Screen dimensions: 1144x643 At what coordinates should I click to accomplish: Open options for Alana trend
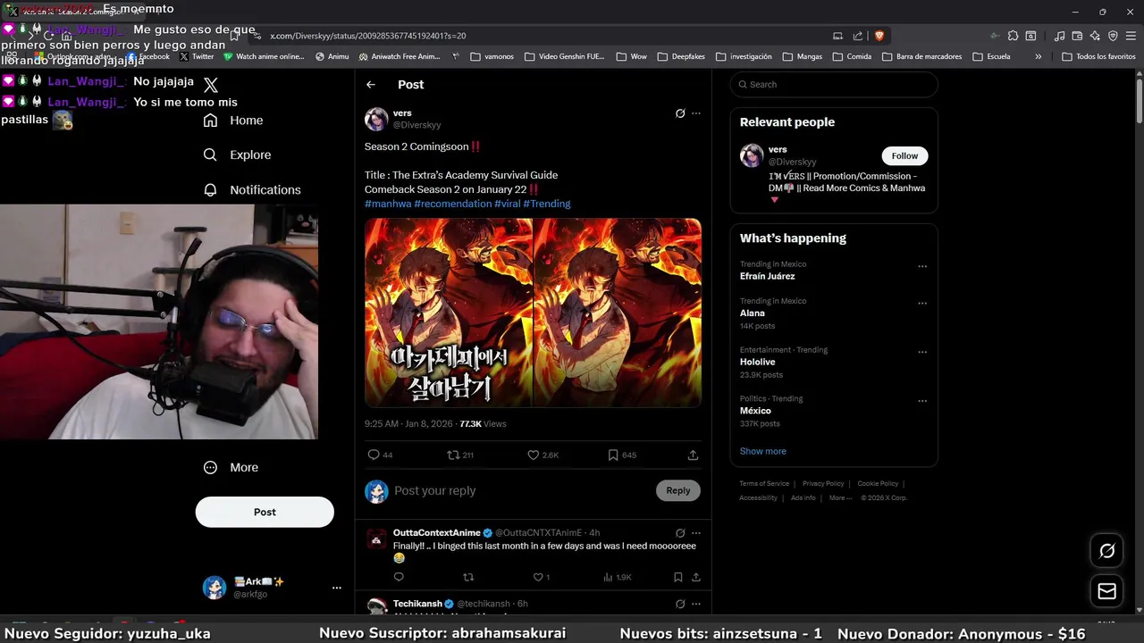[922, 303]
